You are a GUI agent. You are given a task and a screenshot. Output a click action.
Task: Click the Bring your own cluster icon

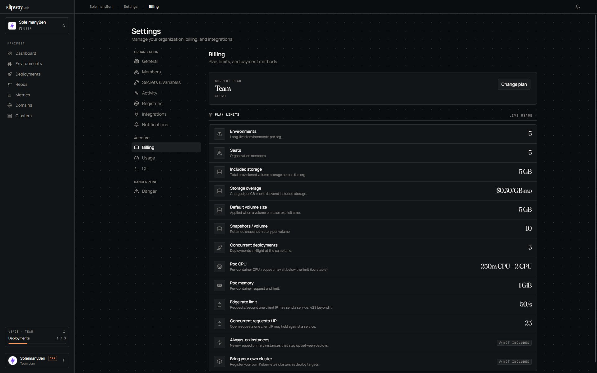point(220,362)
